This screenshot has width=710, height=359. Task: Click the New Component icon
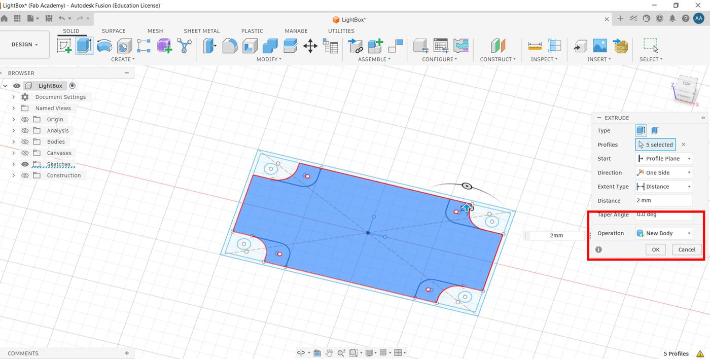(376, 46)
